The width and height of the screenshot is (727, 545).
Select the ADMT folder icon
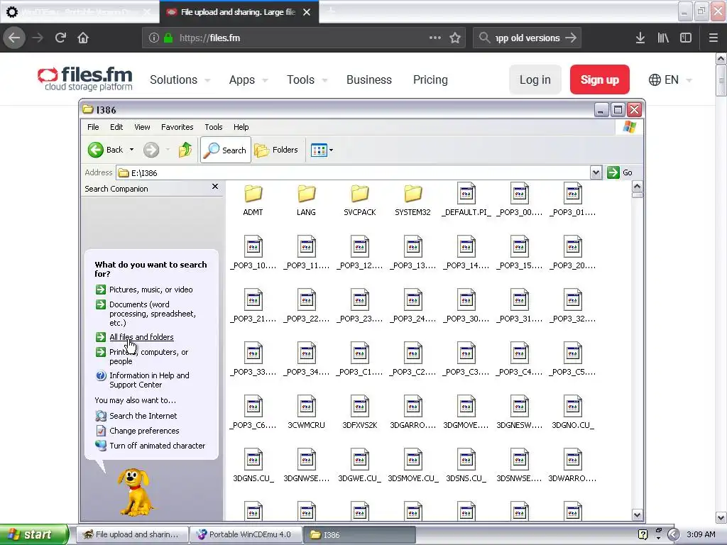pos(253,194)
